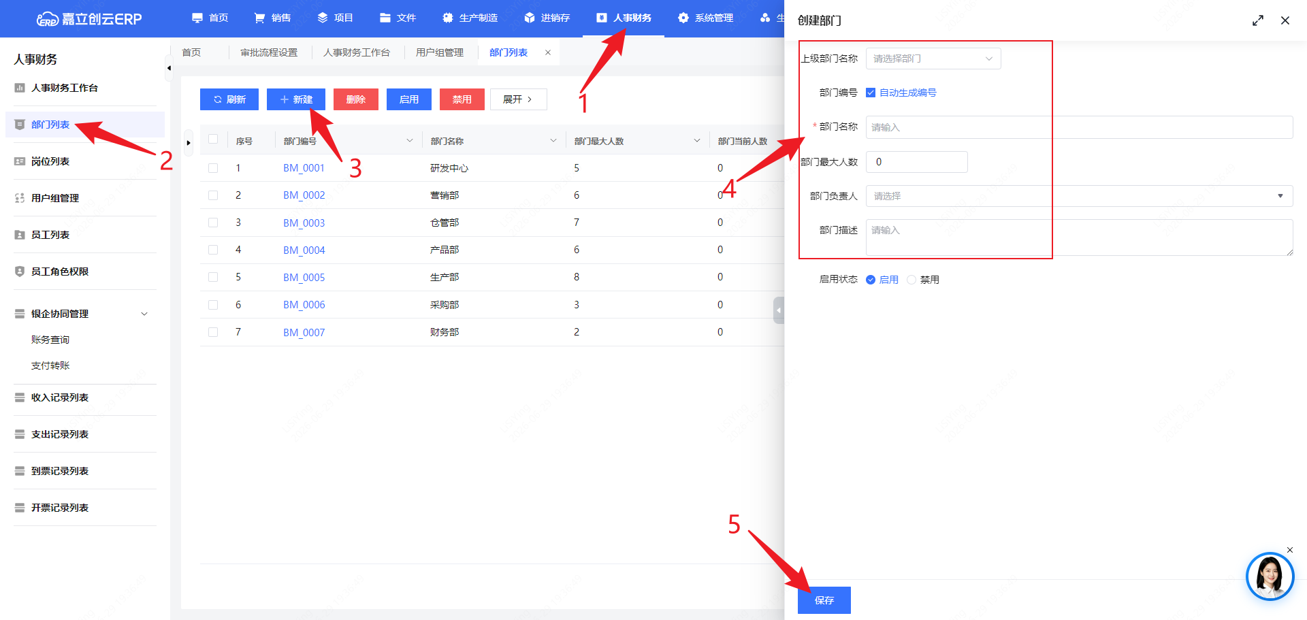Click the drawer side collapse handle

[x=779, y=310]
